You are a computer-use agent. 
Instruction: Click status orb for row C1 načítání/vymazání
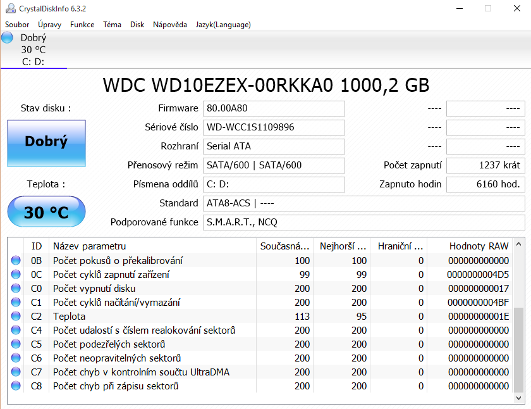(x=16, y=302)
